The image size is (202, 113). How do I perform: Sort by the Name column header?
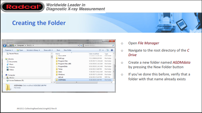(x=58, y=54)
